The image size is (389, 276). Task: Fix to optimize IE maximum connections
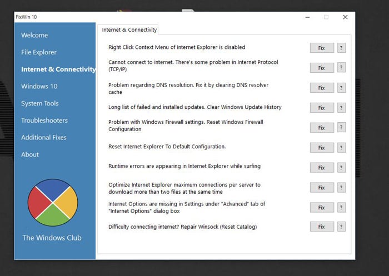(x=322, y=188)
